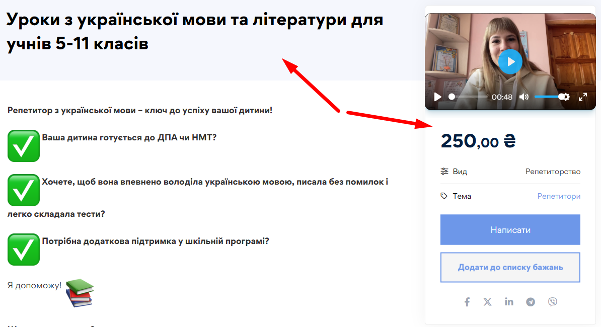The image size is (601, 327).
Task: Click the filter icon beside Вид
Action: 444,172
